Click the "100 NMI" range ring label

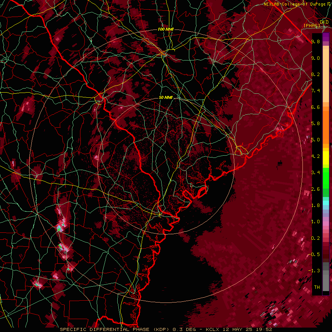(166, 29)
